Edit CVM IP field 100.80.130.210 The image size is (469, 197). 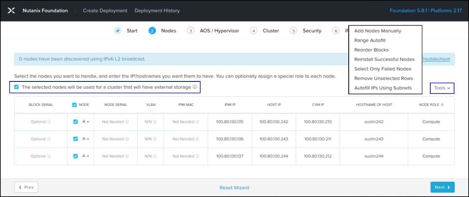click(x=318, y=122)
